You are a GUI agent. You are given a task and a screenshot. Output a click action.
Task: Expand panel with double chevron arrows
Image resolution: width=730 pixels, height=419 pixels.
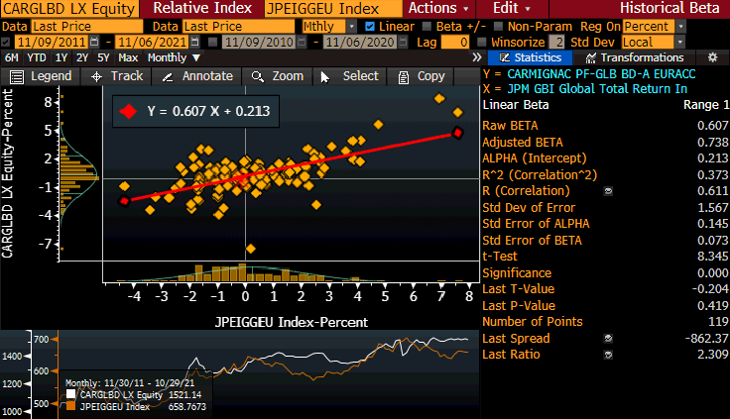477,57
